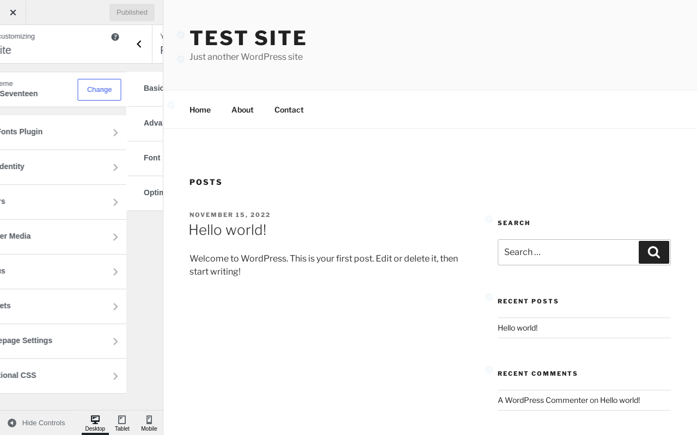Click the navigation menu edit shortcut icon

pos(171,105)
